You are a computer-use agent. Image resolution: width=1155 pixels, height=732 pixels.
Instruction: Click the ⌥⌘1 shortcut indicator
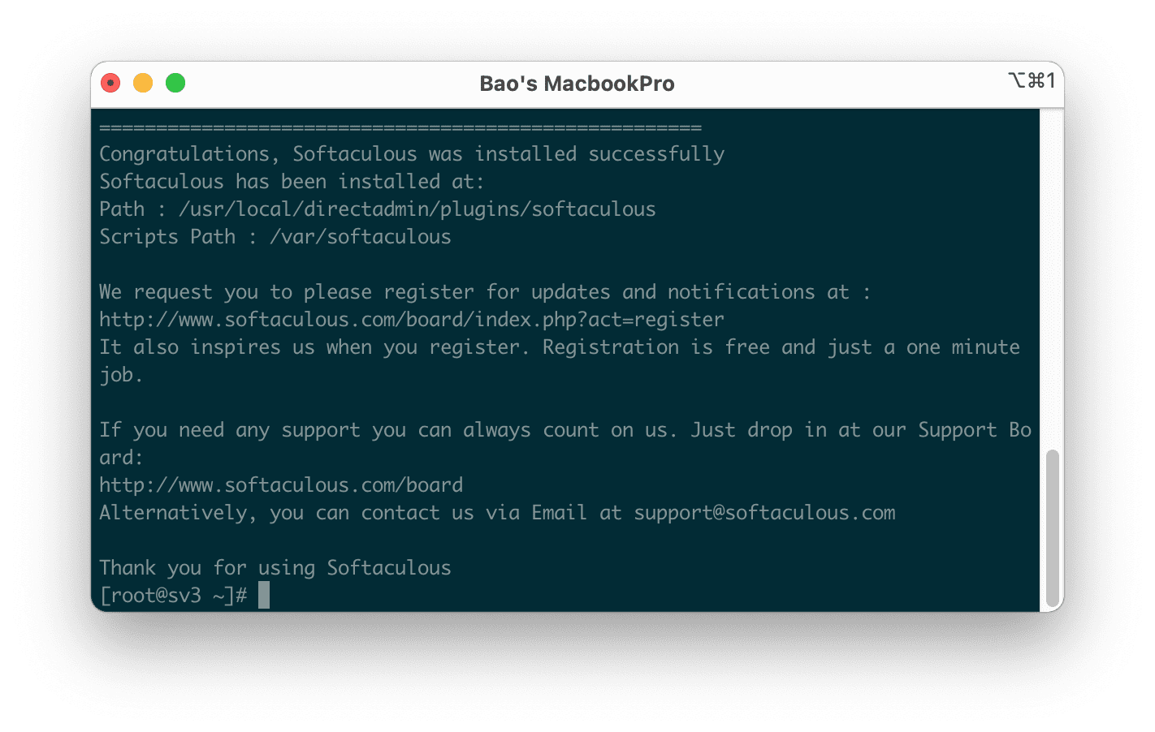(1032, 80)
